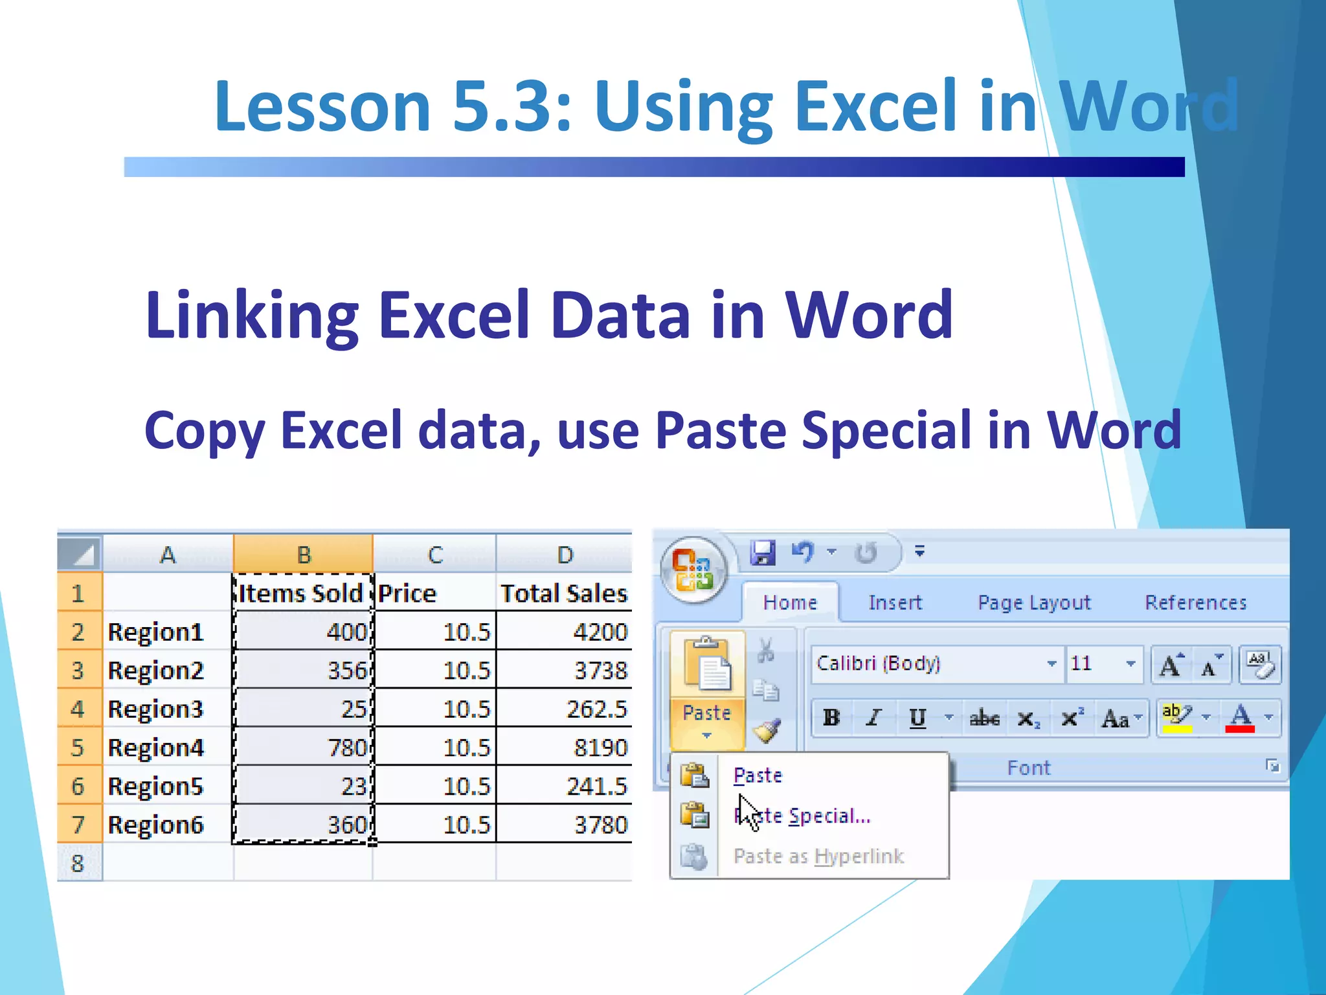The width and height of the screenshot is (1326, 995).
Task: Open the Page Layout ribbon tab
Action: click(x=1034, y=602)
